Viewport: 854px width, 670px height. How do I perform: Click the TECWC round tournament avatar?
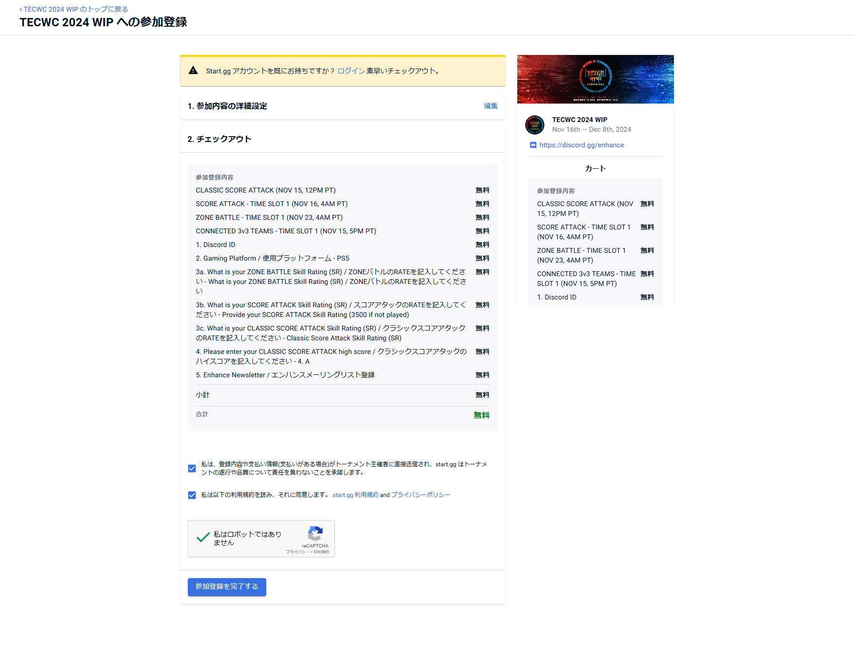pos(535,125)
